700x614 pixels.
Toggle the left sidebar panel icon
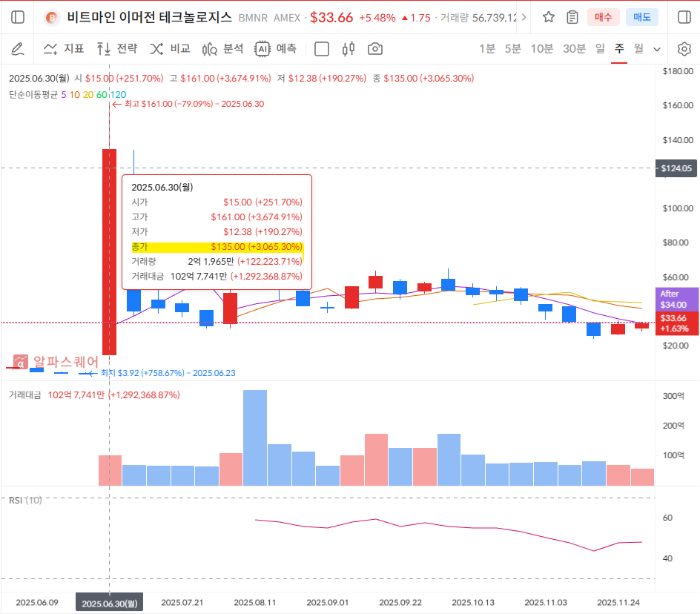coord(18,17)
